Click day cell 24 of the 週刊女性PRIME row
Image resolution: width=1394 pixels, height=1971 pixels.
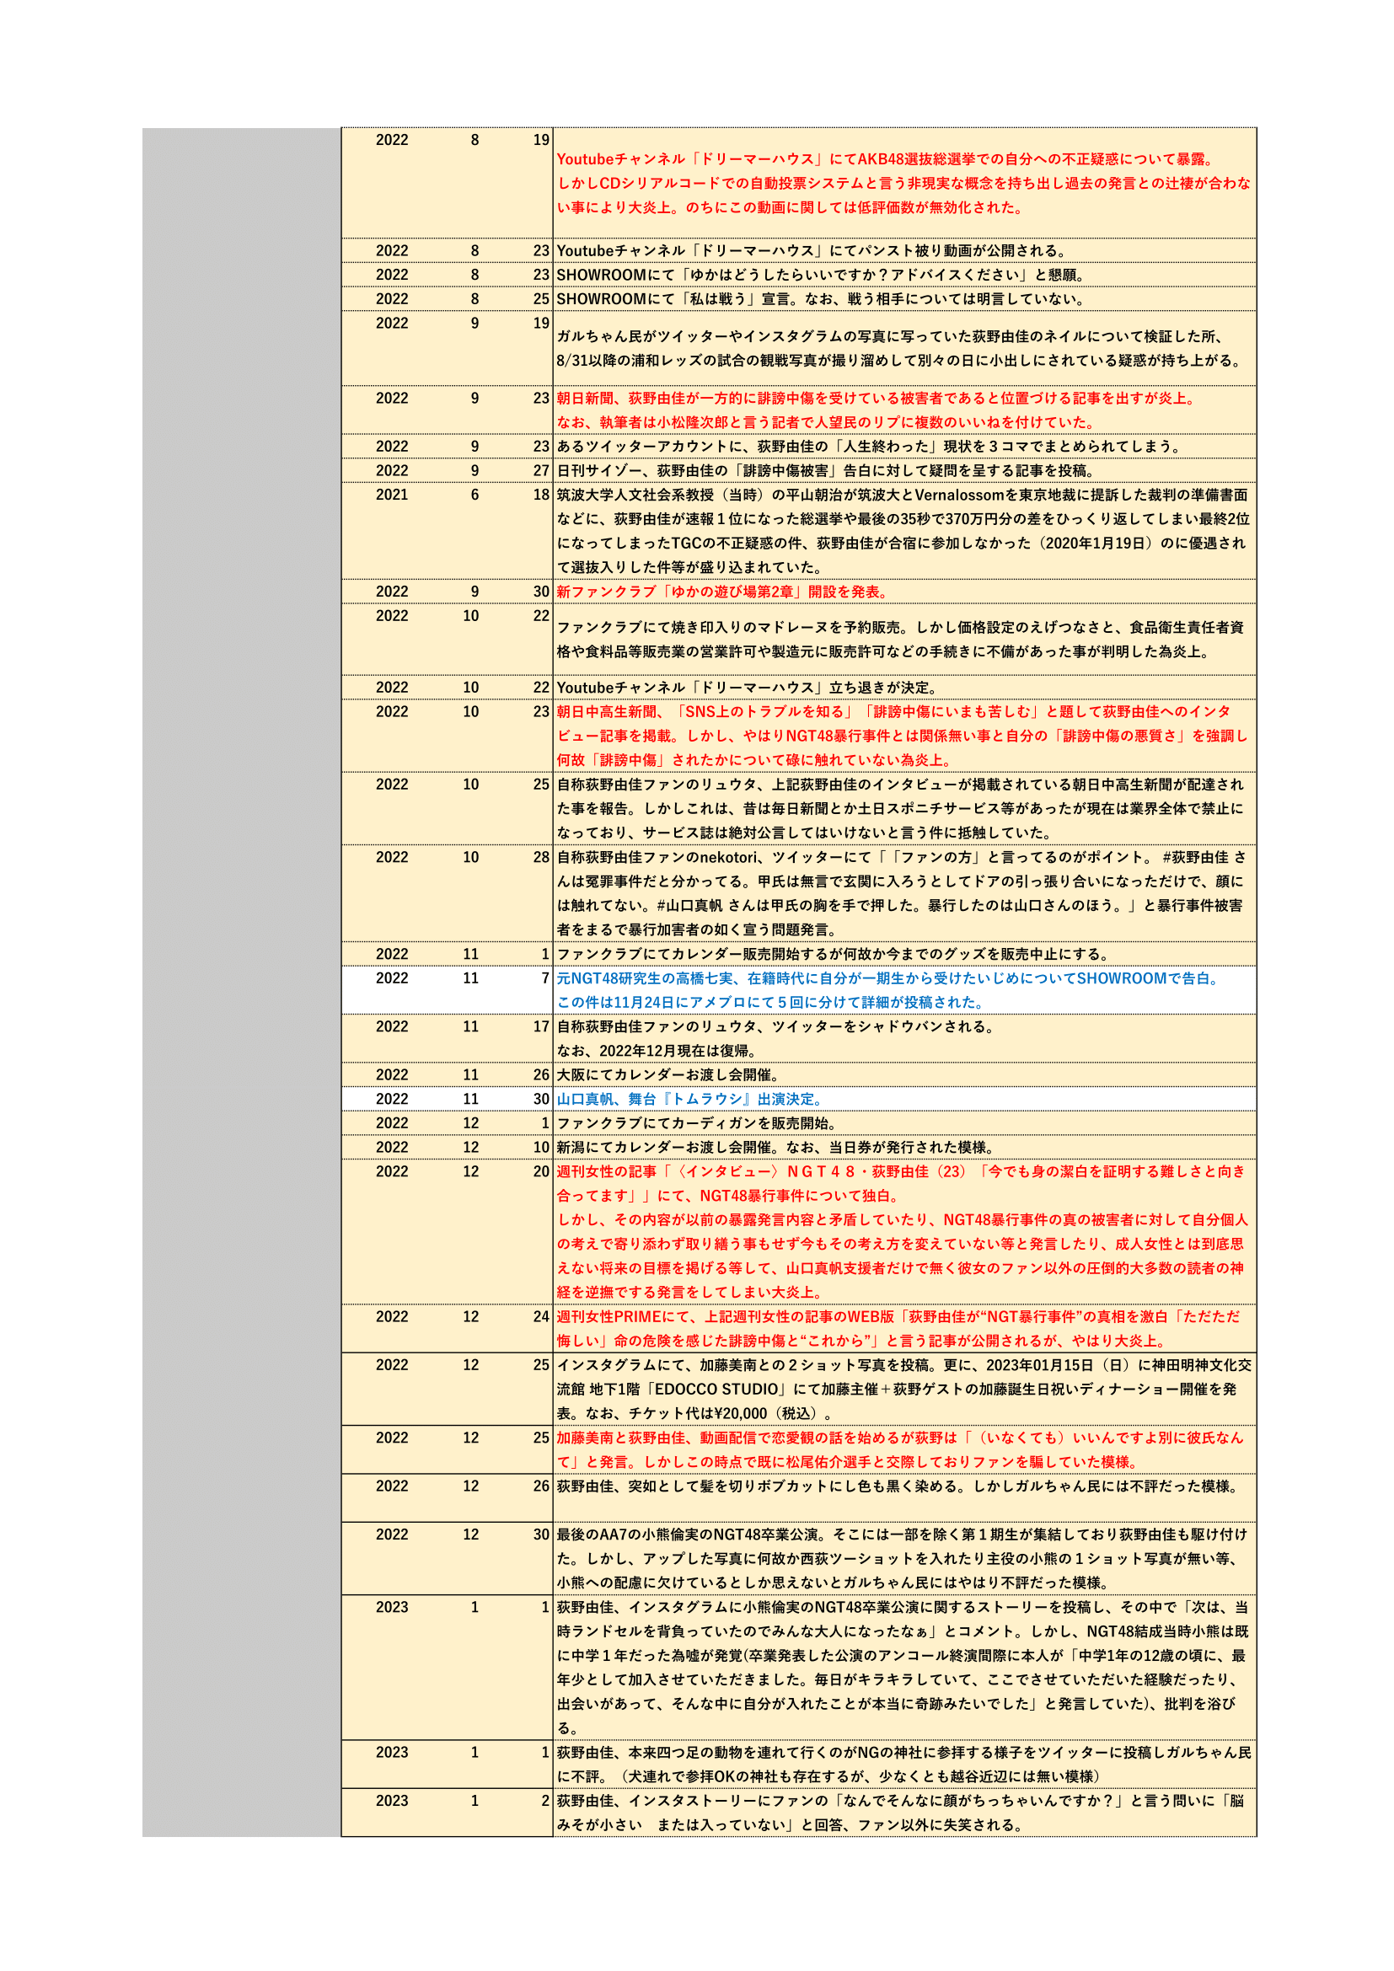pos(541,1316)
